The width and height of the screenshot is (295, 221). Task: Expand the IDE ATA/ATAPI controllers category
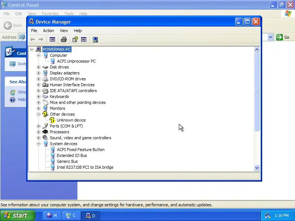pos(39,91)
